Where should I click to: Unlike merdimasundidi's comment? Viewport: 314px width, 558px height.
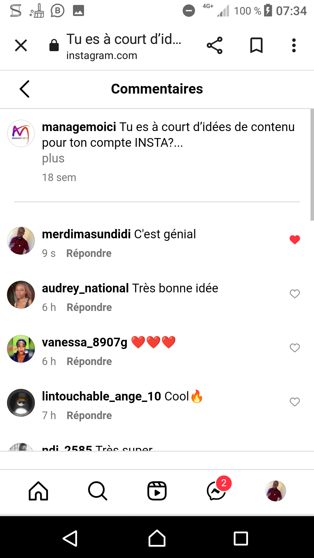coord(295,240)
